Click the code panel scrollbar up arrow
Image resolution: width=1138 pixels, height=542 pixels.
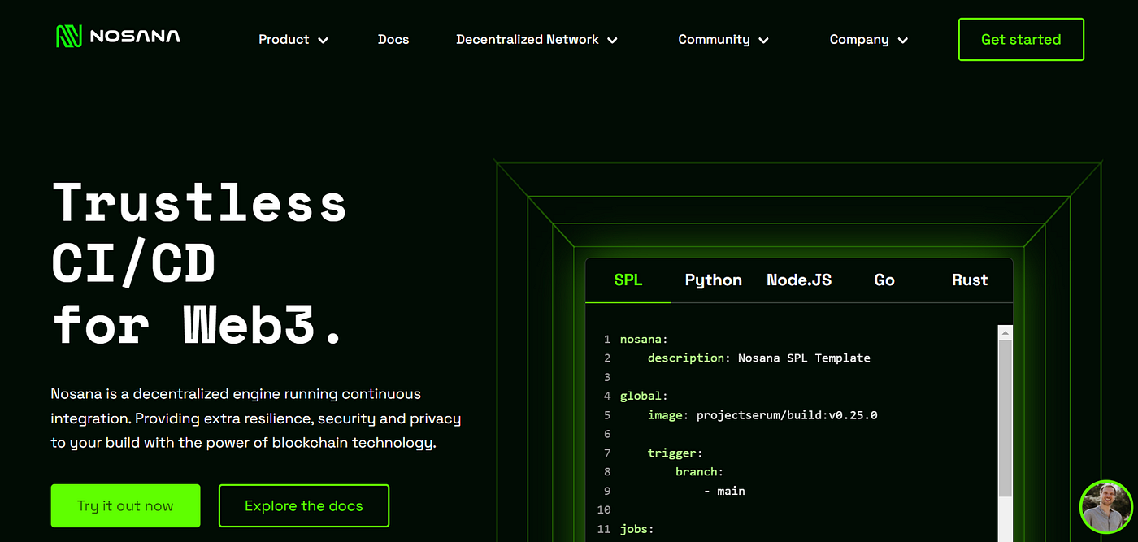click(1006, 333)
